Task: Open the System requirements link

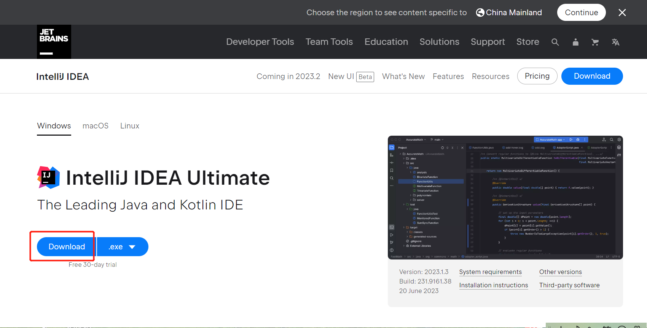Action: (491, 272)
